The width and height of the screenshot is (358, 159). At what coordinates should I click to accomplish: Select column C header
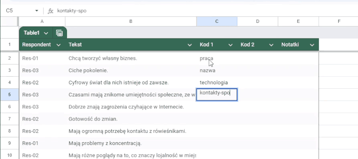(216, 21)
